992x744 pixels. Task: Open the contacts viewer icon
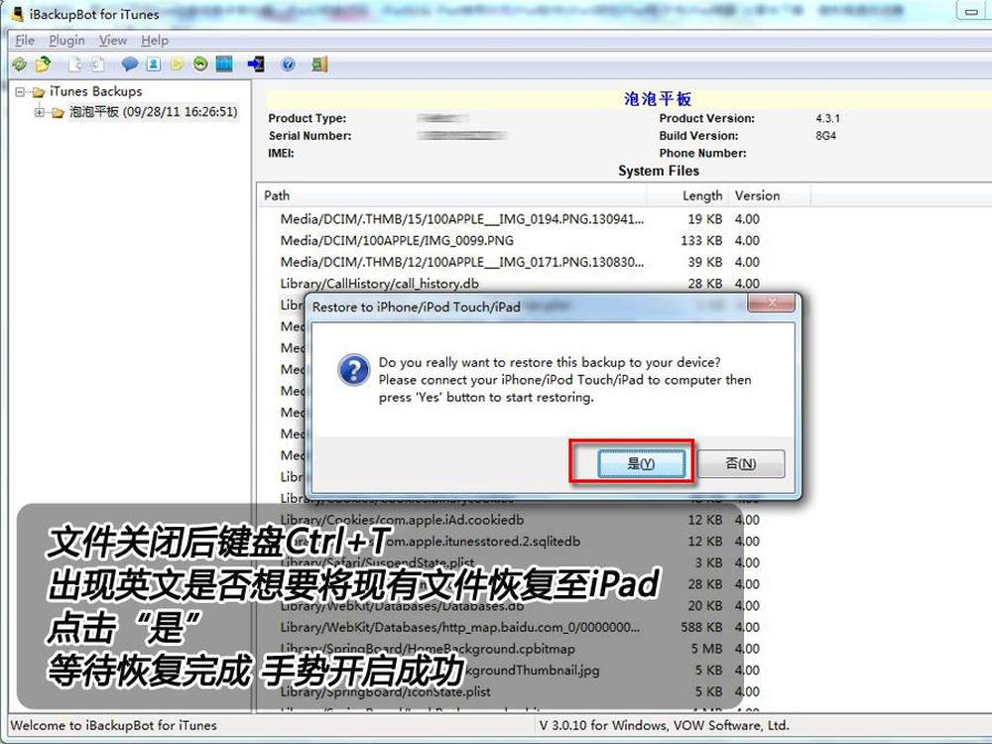pos(154,64)
